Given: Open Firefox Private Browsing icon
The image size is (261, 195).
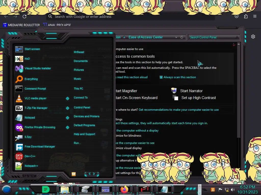Looking at the screenshot, I should coord(19,127).
